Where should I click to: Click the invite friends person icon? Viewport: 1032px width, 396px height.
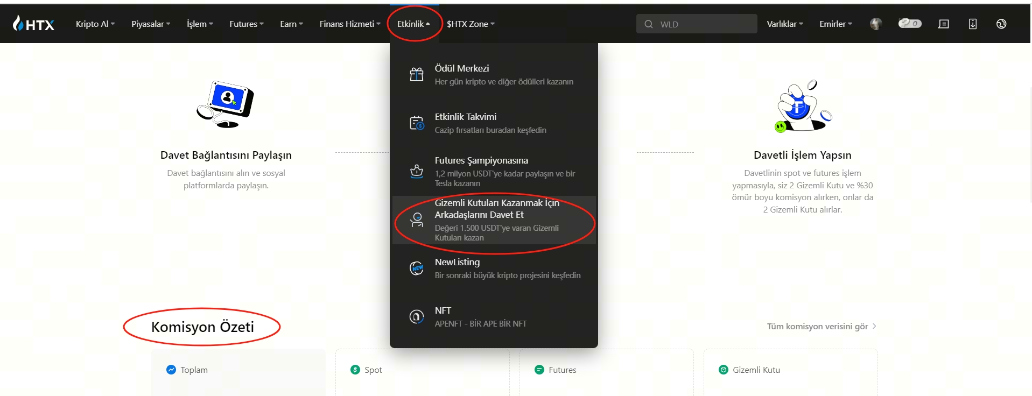417,220
